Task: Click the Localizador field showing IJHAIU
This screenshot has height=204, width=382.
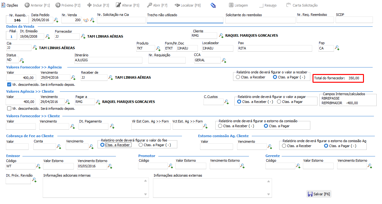Action: click(x=217, y=48)
